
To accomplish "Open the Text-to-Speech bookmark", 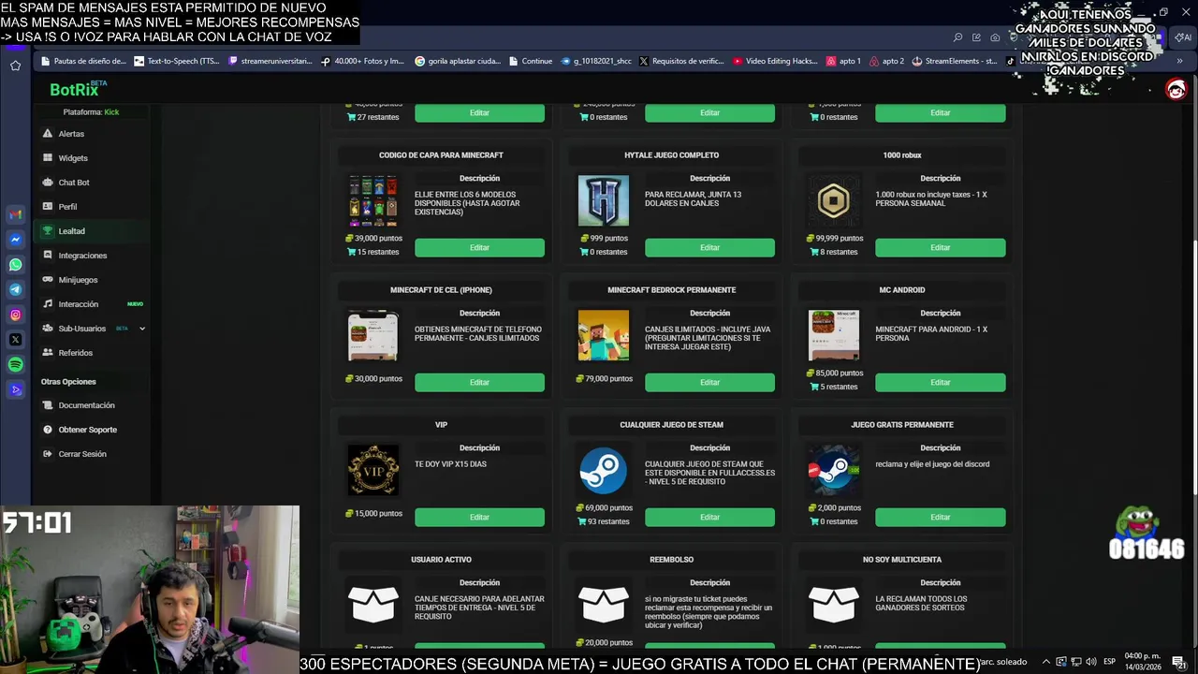I will coord(177,61).
